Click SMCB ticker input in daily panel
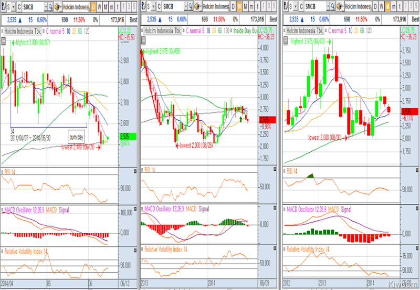This screenshot has width=420, height=290. [33, 7]
